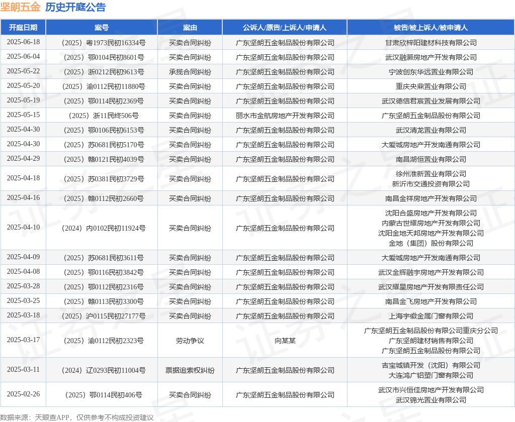
Task: Click defendant 武汉清龙置业有限公司
Action: pos(431,130)
